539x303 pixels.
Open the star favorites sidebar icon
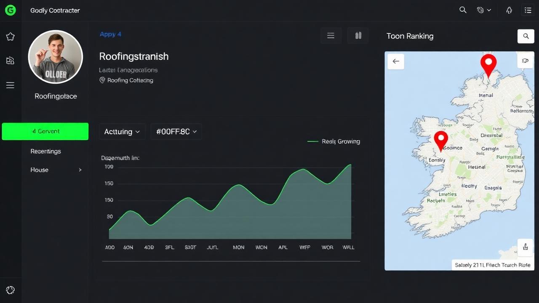(x=11, y=37)
